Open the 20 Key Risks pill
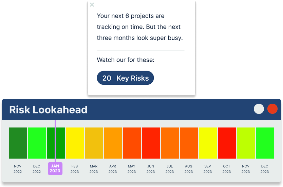The width and height of the screenshot is (283, 187). pyautogui.click(x=125, y=78)
